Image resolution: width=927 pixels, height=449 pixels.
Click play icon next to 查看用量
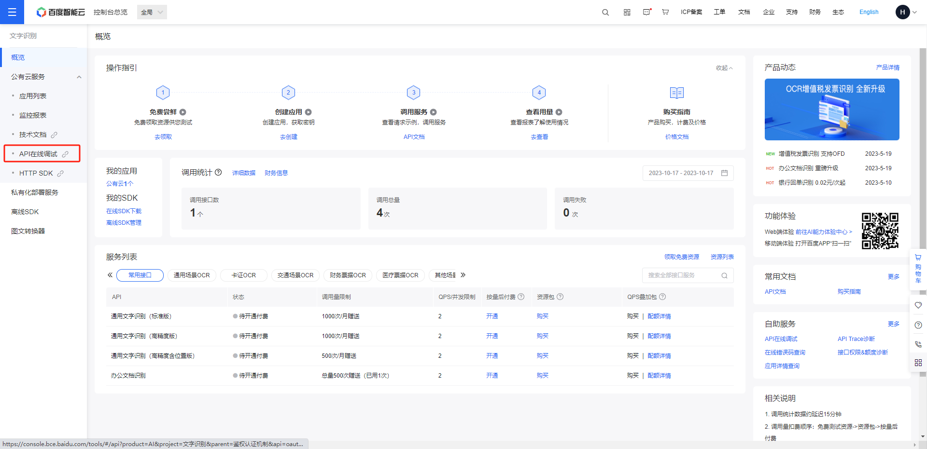coord(559,112)
